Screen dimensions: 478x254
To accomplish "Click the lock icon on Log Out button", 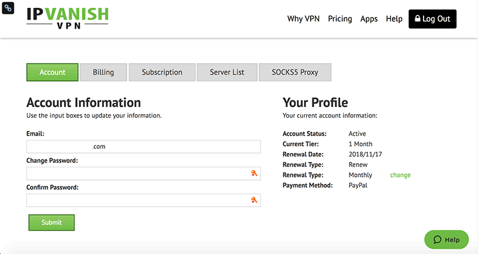I will click(x=417, y=19).
